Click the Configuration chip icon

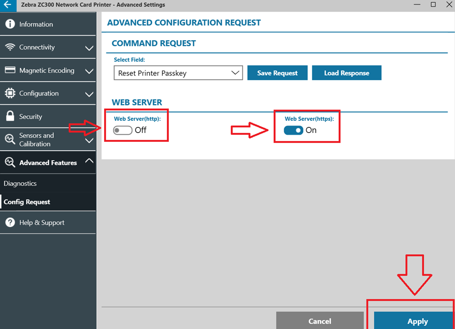tap(10, 93)
